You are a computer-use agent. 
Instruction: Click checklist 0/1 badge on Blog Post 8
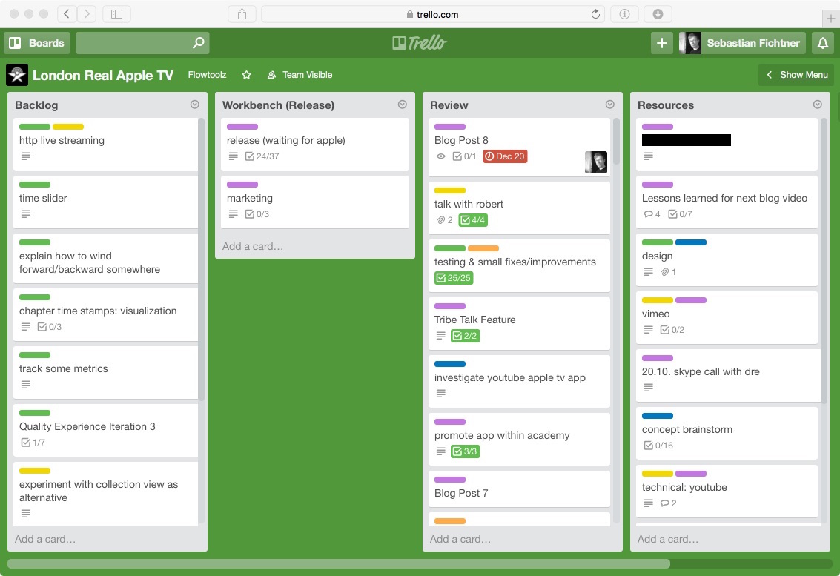tap(464, 156)
